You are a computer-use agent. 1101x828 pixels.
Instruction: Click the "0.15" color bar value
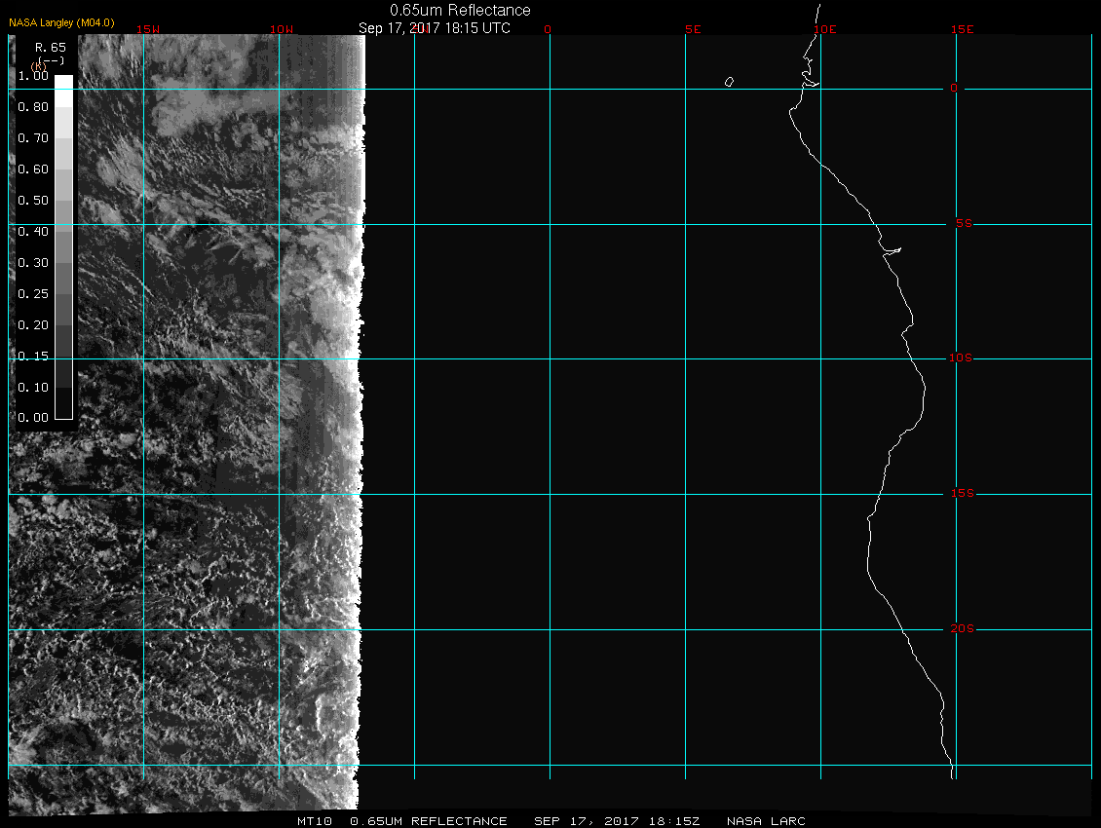point(33,357)
